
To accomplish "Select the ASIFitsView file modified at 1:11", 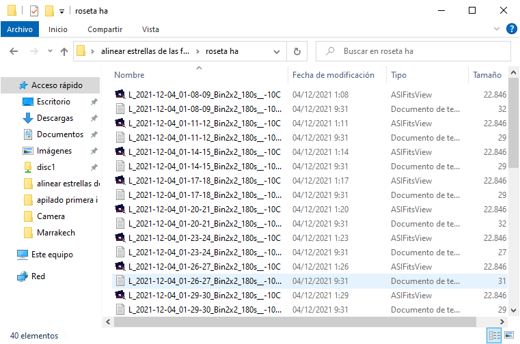I will tap(310, 124).
